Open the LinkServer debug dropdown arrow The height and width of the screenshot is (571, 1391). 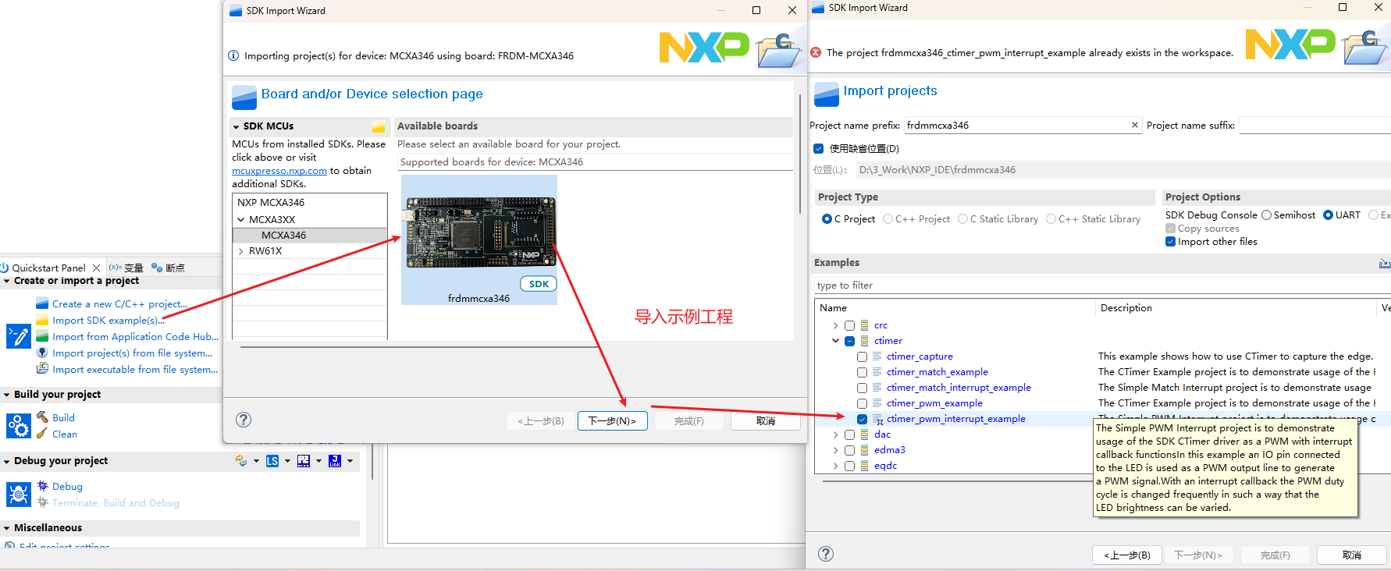click(287, 461)
